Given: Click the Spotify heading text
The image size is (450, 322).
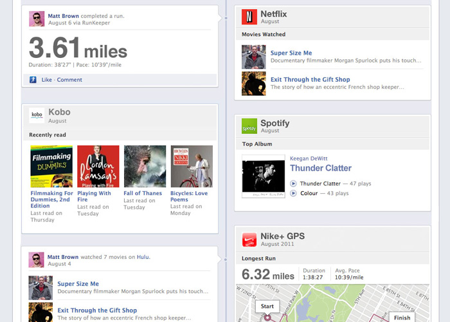Looking at the screenshot, I should pyautogui.click(x=275, y=123).
